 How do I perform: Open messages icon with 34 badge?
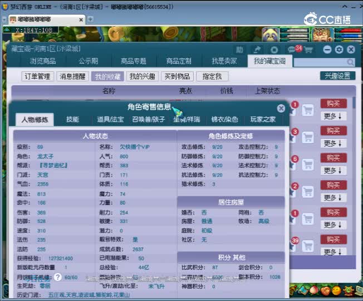[295, 49]
